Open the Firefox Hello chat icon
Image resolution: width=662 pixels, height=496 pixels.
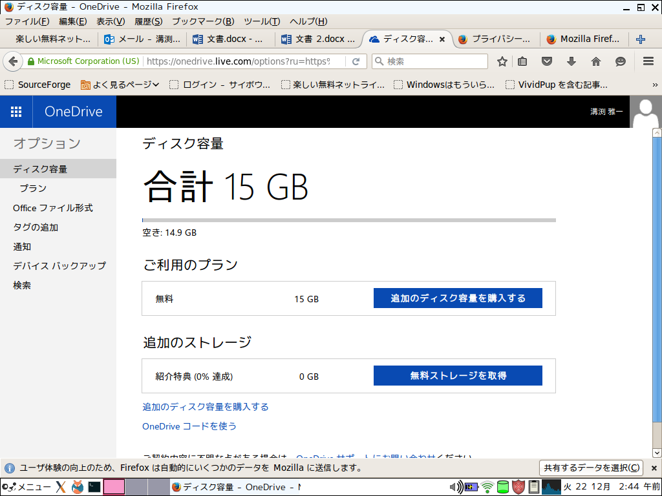coord(620,61)
